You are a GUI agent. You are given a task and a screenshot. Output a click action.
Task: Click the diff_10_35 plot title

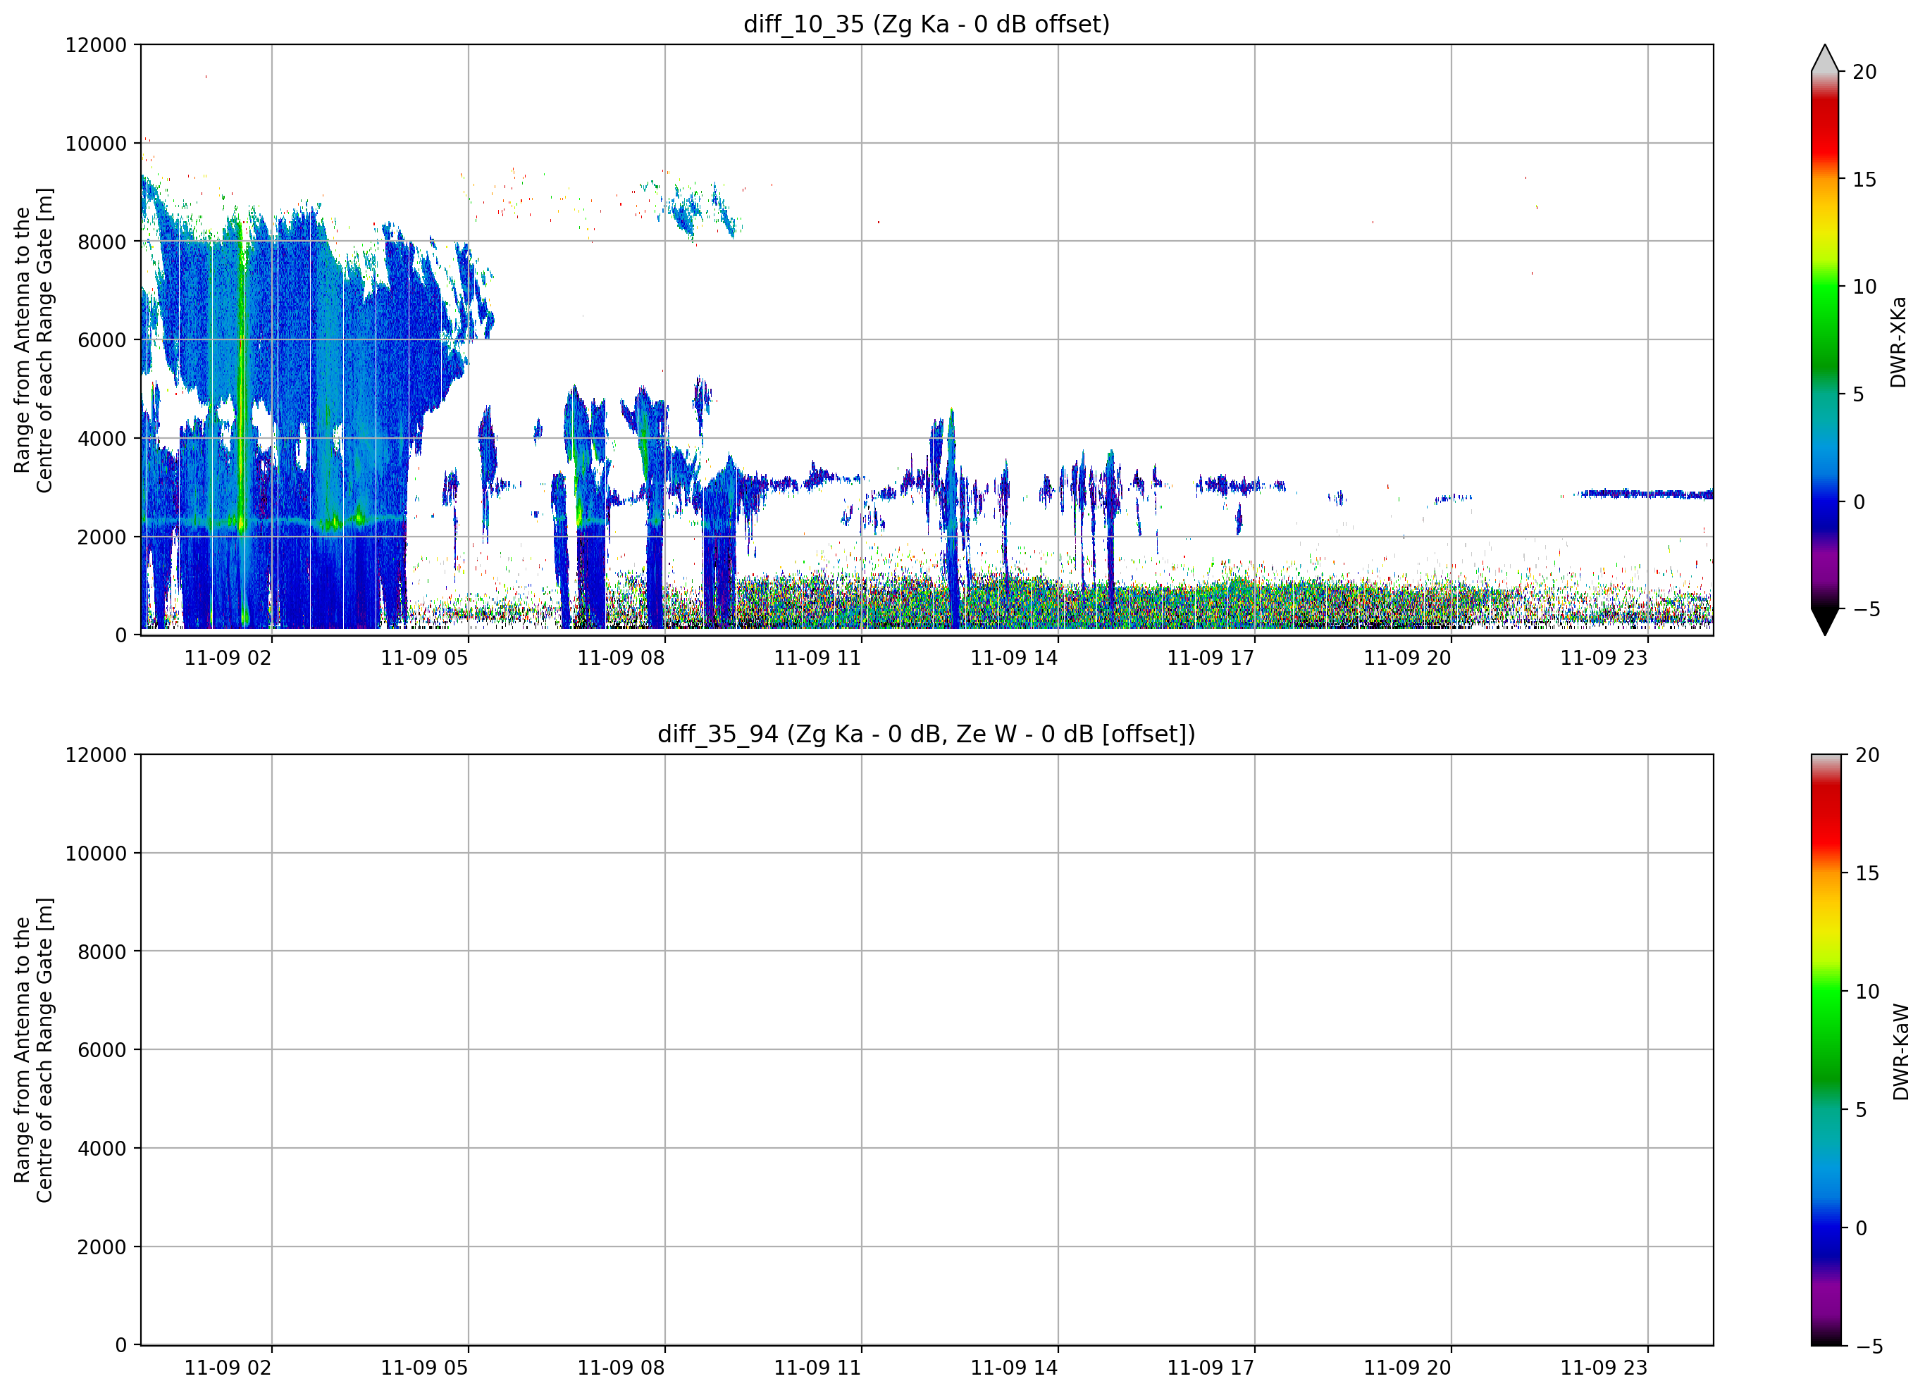point(926,24)
